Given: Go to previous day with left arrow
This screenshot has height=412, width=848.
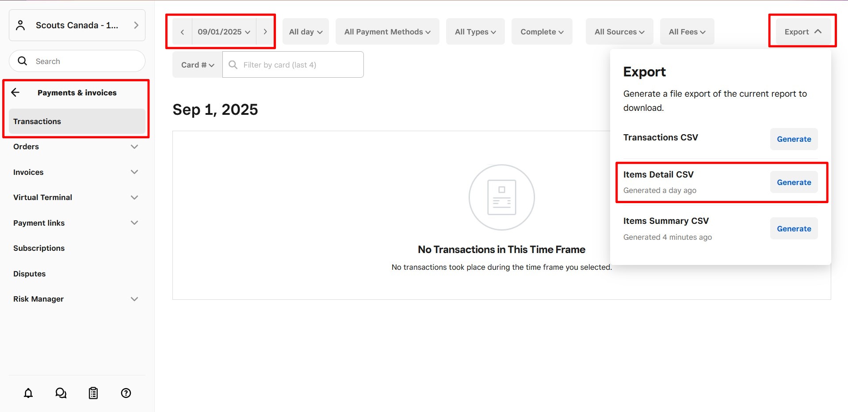Looking at the screenshot, I should pyautogui.click(x=182, y=32).
